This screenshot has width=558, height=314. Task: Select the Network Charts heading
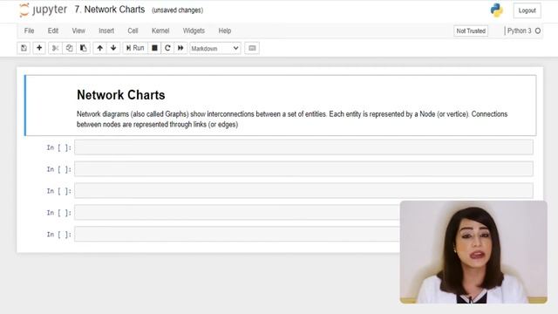tap(121, 95)
